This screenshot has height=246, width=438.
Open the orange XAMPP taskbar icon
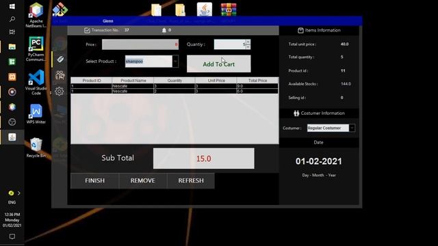[12, 77]
